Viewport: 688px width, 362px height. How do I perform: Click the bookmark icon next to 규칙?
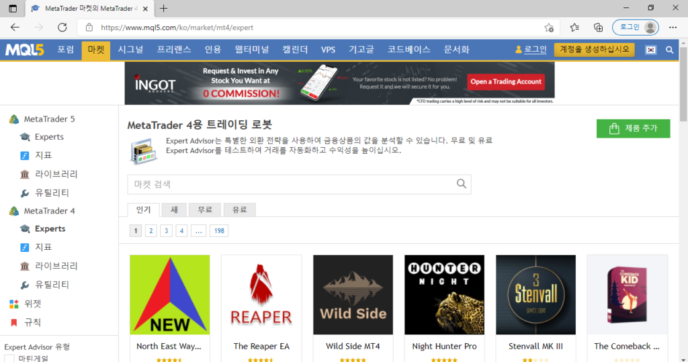(x=13, y=322)
